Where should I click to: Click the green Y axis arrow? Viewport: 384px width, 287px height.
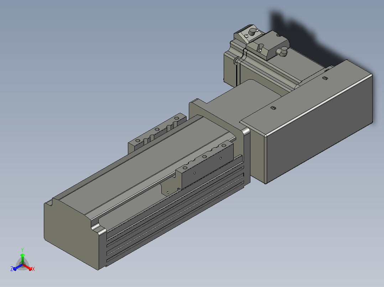coord(22,259)
